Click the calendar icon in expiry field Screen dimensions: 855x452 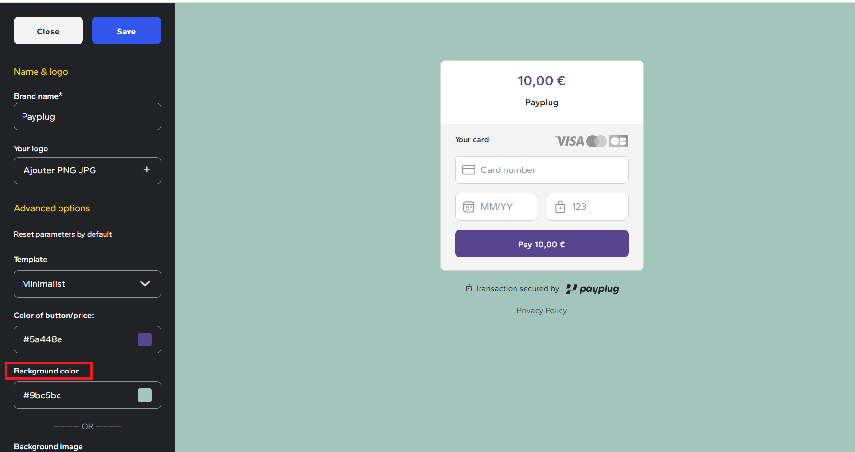click(468, 207)
